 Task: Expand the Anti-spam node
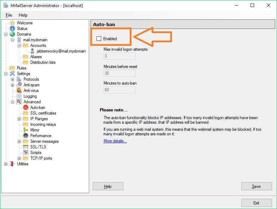(13, 85)
